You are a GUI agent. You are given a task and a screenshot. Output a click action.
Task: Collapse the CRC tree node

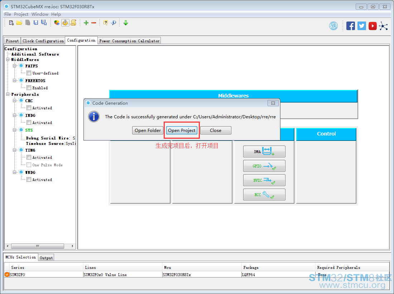(x=15, y=101)
